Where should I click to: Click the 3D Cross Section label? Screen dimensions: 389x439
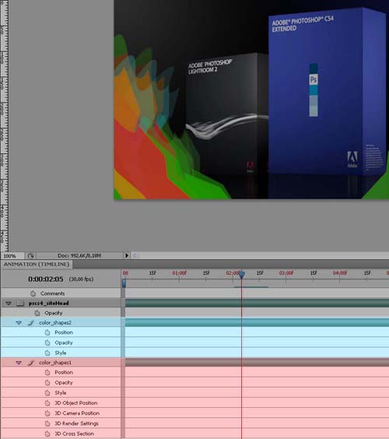pos(74,434)
